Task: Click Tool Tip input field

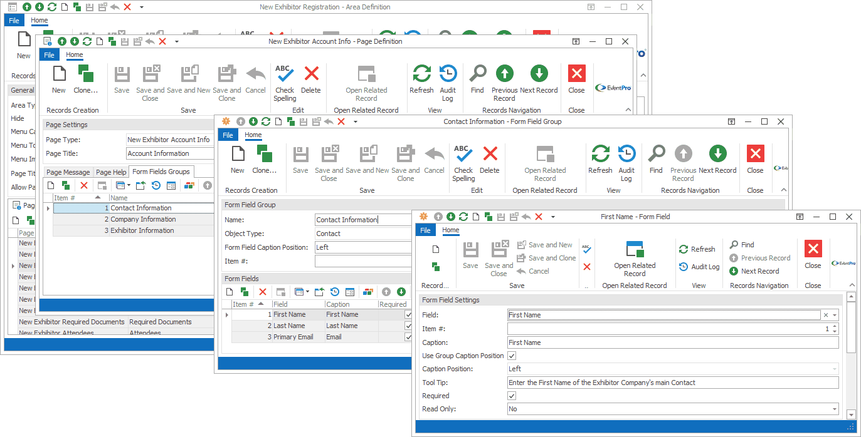Action: tap(673, 383)
